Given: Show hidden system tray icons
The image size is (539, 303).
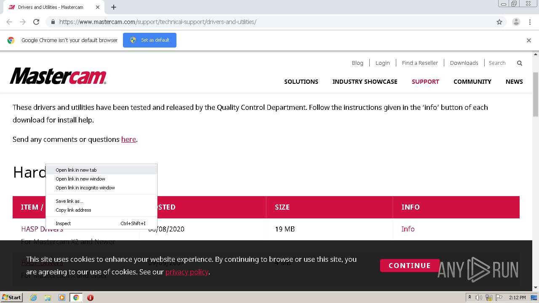Looking at the screenshot, I should pos(470,298).
